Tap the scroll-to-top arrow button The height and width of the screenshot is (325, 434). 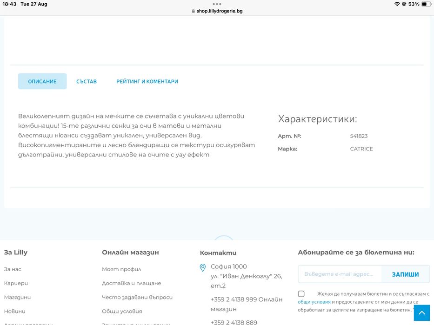click(422, 313)
